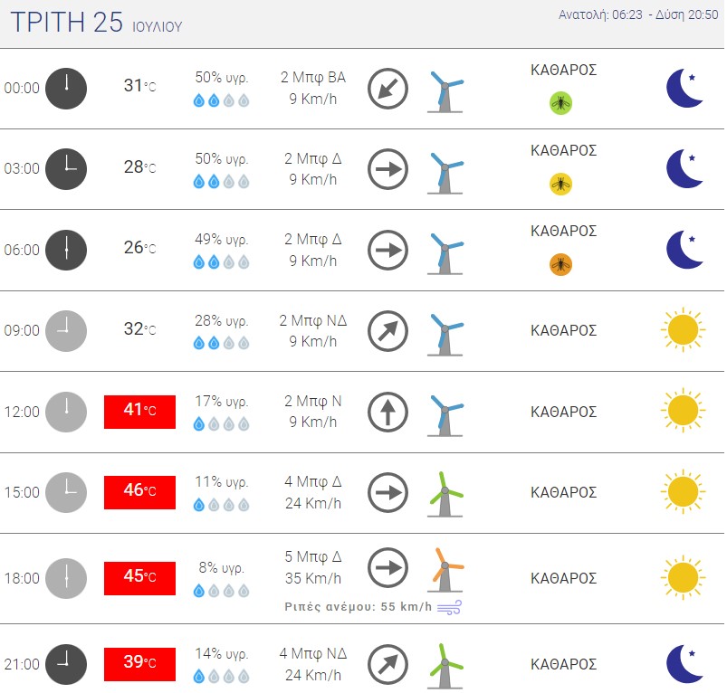
Task: Click the wind gust icon beside 55 km/h
Action: click(449, 607)
